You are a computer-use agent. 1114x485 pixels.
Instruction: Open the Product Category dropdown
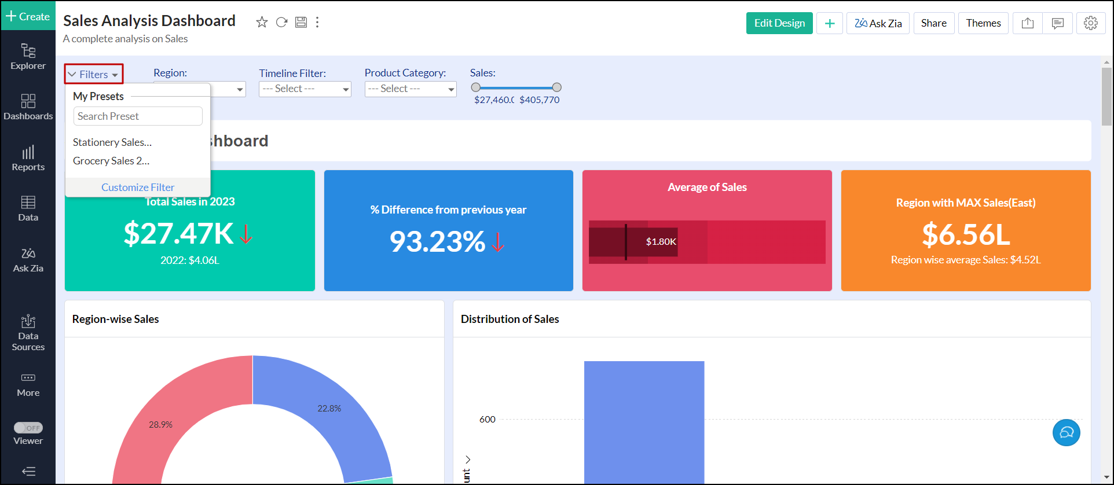pyautogui.click(x=410, y=89)
